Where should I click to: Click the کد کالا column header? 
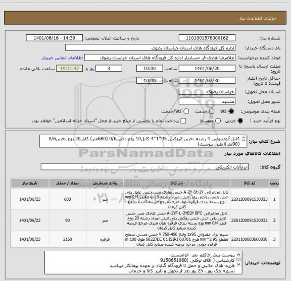click(249, 183)
